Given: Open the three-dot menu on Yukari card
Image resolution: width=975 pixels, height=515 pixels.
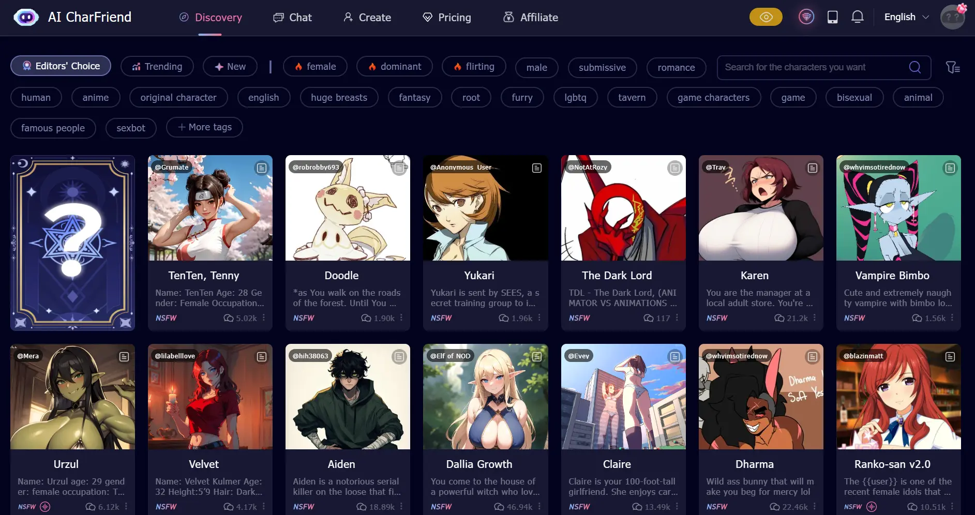Looking at the screenshot, I should [539, 318].
